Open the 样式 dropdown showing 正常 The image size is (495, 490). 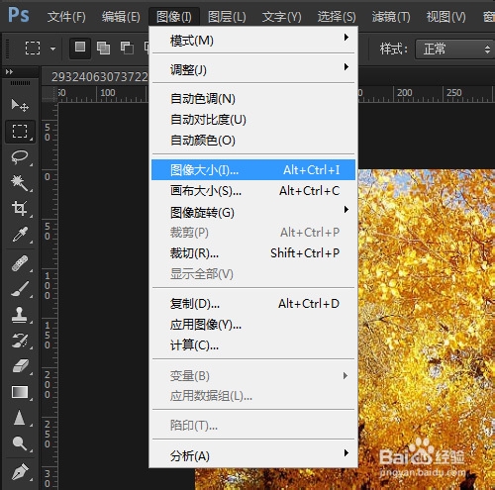tap(454, 49)
